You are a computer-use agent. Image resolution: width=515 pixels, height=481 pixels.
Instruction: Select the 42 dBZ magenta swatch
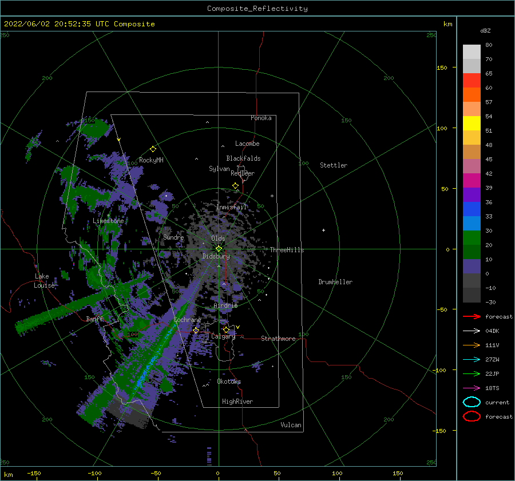(x=472, y=180)
